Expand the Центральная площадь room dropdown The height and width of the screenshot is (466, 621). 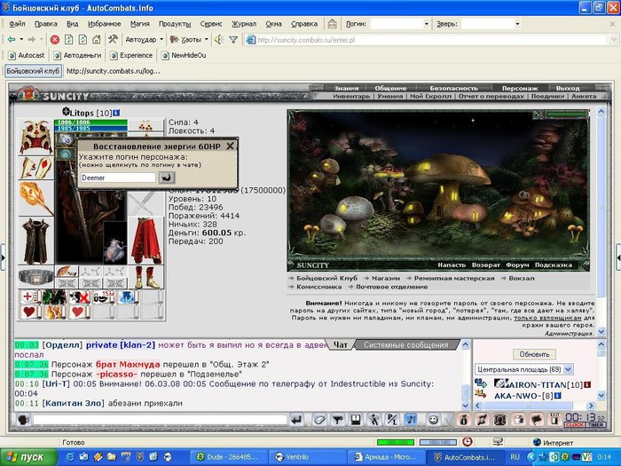coord(568,369)
